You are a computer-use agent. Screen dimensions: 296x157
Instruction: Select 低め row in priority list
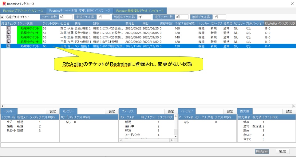pyautogui.click(x=266, y=122)
